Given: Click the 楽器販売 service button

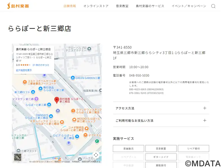Looking at the screenshot, I should 129,149.
